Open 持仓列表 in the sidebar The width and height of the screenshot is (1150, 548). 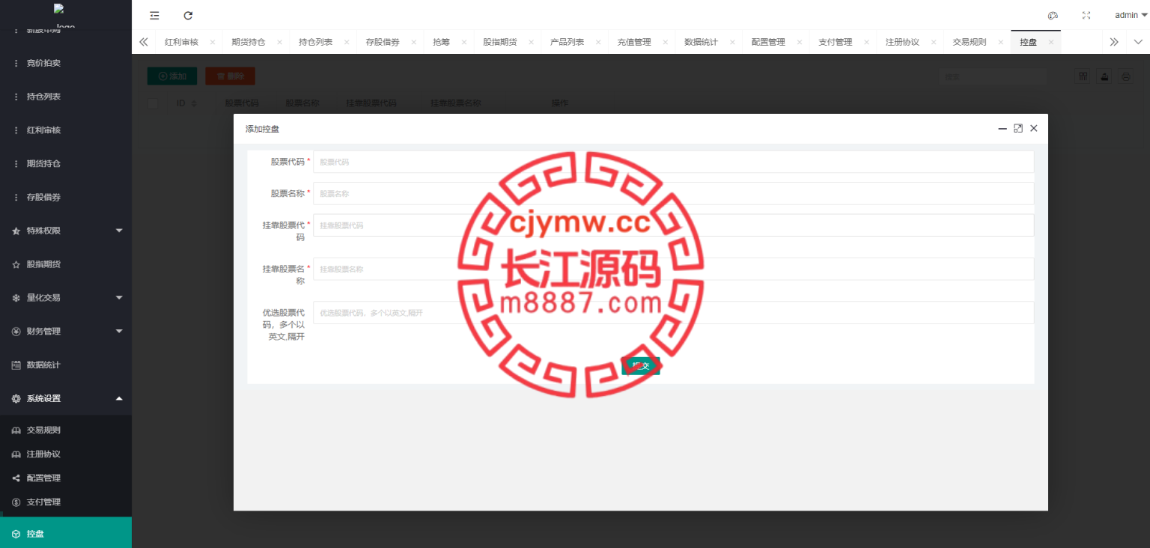coord(66,97)
